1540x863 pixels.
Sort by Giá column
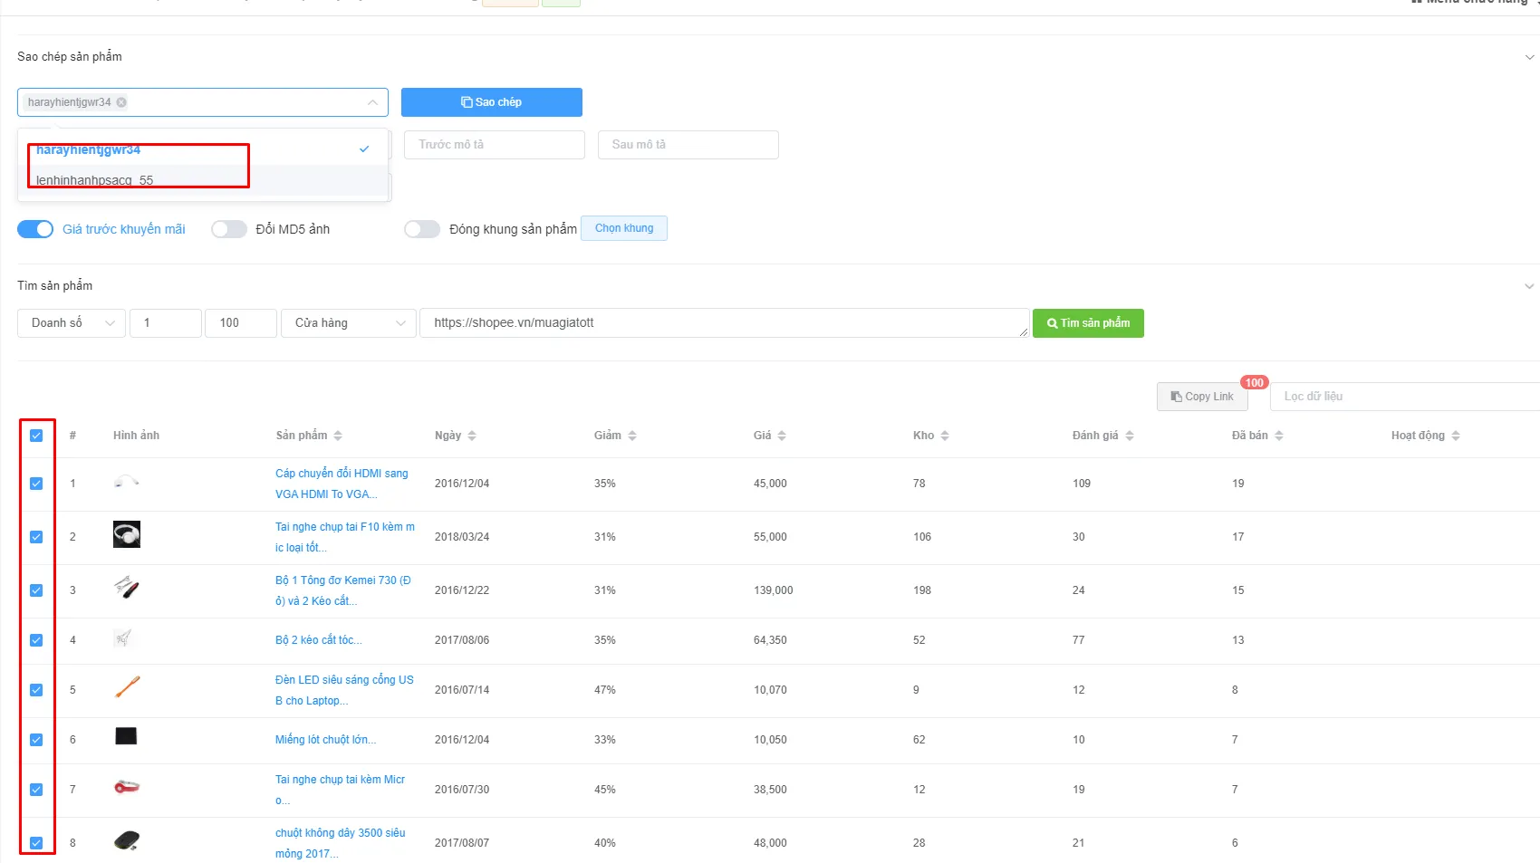[782, 436]
